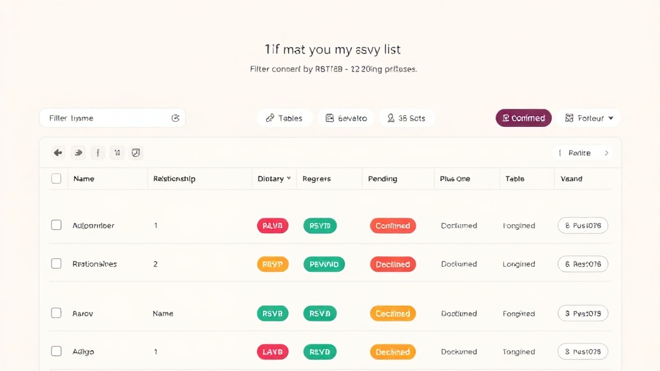Click the name Aarov

pos(82,314)
